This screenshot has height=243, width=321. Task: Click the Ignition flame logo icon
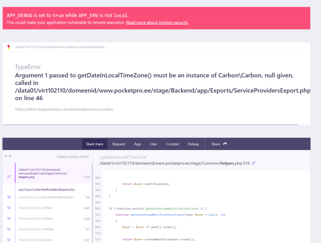pyautogui.click(x=9, y=47)
